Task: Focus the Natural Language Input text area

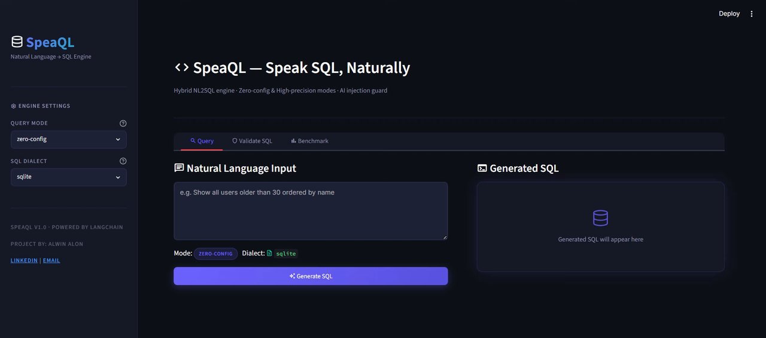Action: pos(311,211)
